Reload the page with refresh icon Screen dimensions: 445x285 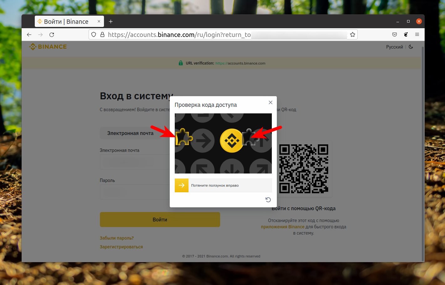click(x=52, y=34)
